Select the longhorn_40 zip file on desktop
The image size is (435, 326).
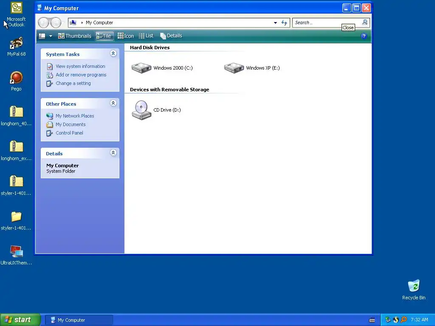coord(16,116)
